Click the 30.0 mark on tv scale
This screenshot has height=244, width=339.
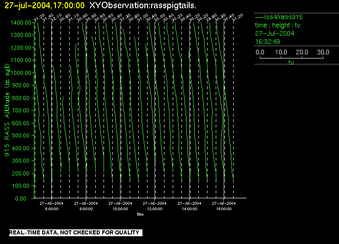click(323, 53)
